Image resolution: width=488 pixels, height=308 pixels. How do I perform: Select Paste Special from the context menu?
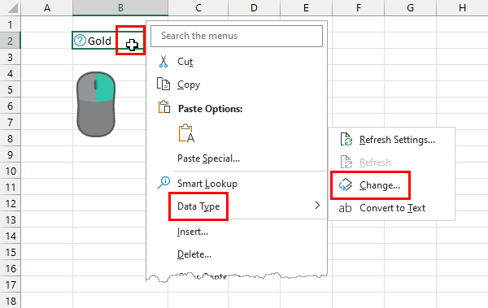(208, 158)
